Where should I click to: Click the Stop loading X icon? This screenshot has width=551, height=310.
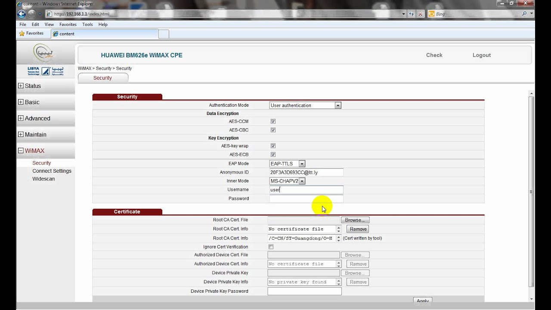(x=421, y=14)
